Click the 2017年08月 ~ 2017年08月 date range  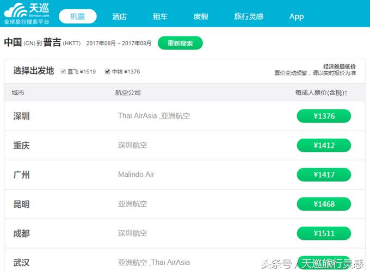pyautogui.click(x=119, y=43)
